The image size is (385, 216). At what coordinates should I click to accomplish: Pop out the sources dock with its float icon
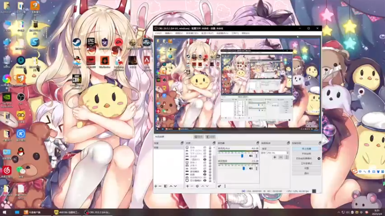pos(214,143)
